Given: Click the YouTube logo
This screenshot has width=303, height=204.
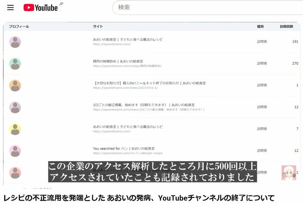Looking at the screenshot, I should 42,8.
